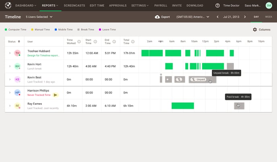Open Download page
This screenshot has height=162, width=277.
195,6
